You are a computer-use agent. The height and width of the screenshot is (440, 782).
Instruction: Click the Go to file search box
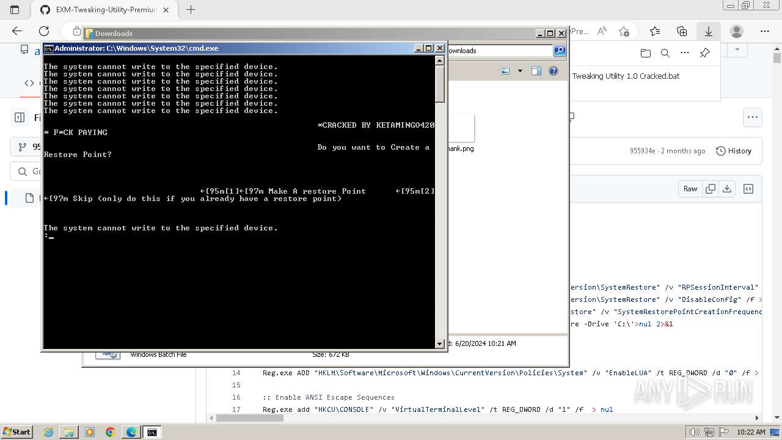(x=26, y=172)
